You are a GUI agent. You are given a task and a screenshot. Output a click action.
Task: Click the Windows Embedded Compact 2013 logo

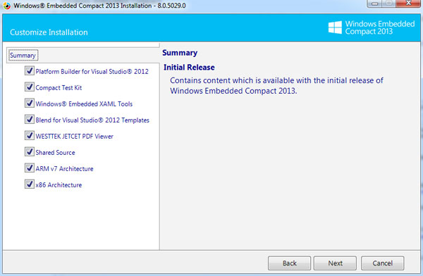[372, 27]
